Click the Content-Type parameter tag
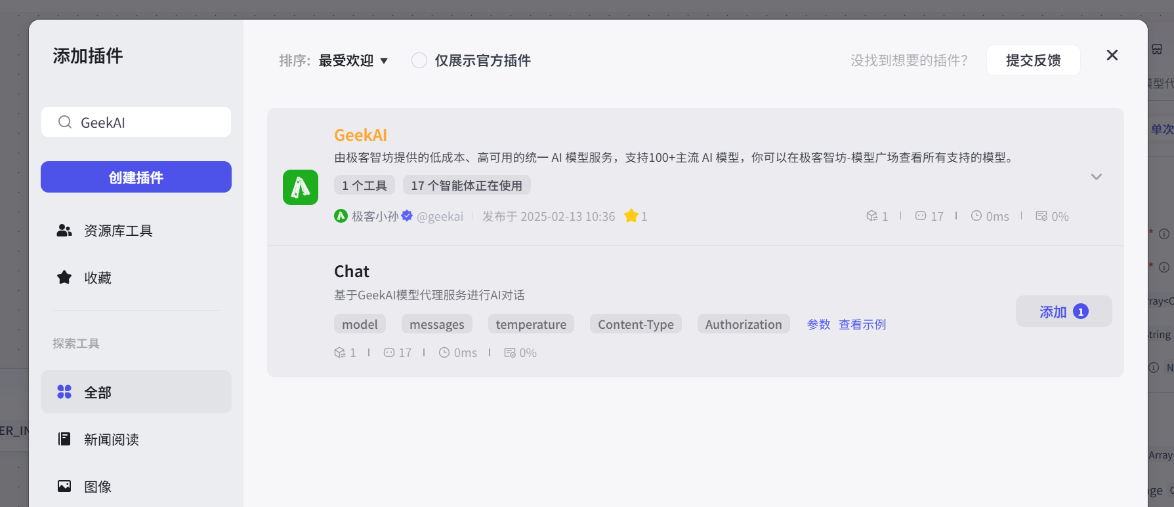The image size is (1174, 507). (636, 324)
